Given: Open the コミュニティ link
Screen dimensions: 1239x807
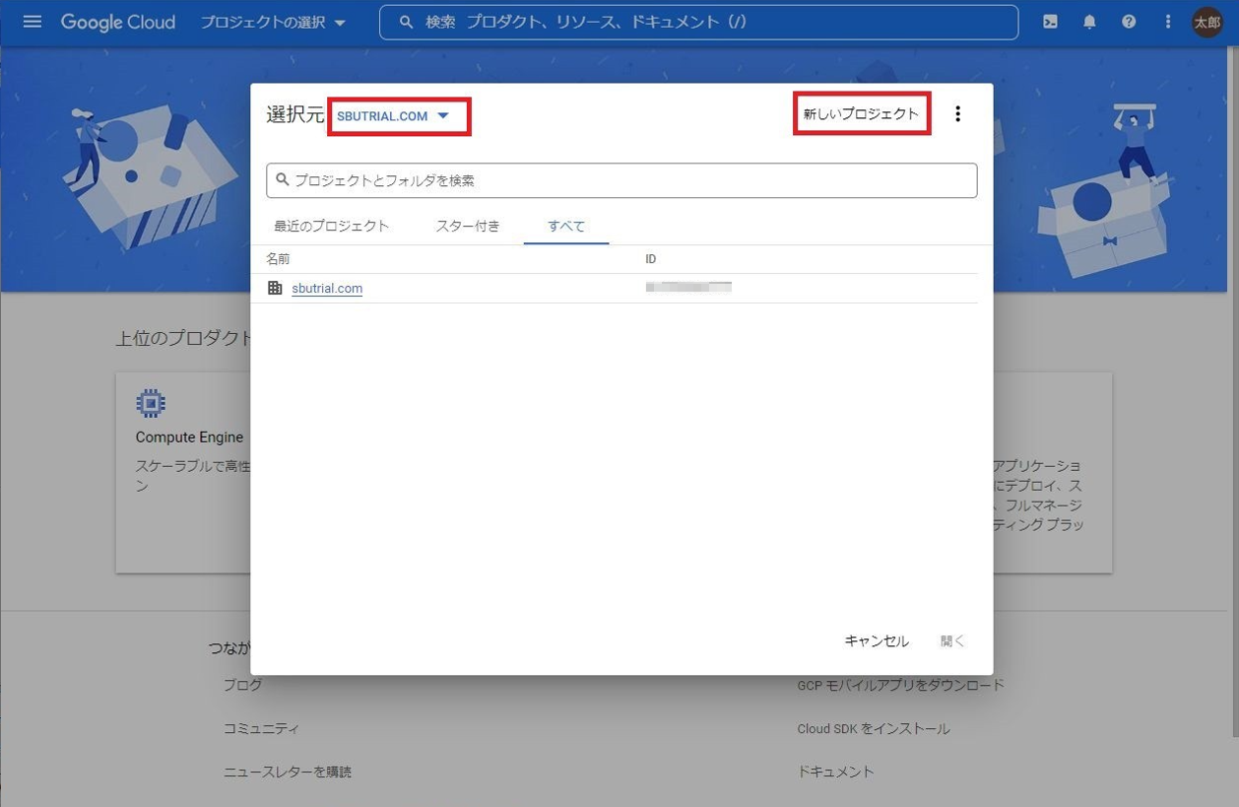Looking at the screenshot, I should click(x=261, y=728).
